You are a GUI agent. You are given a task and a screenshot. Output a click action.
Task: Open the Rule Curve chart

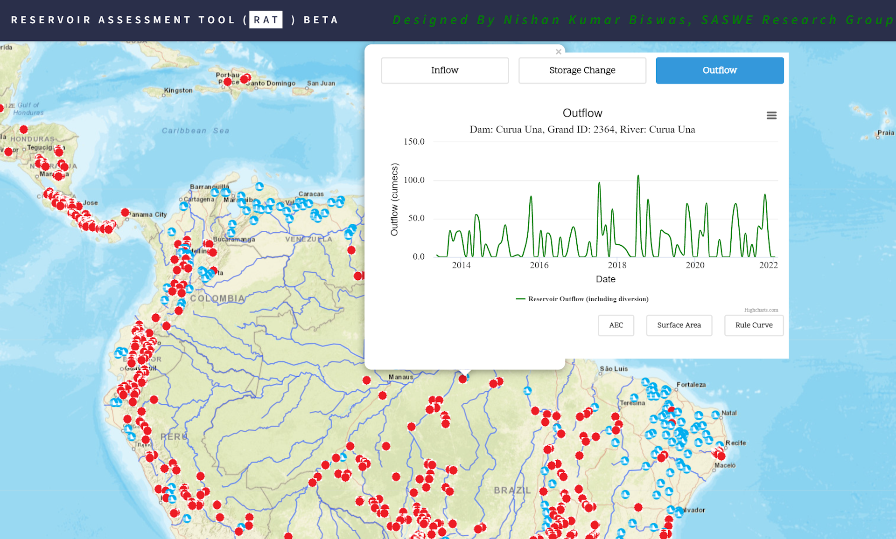tap(753, 325)
